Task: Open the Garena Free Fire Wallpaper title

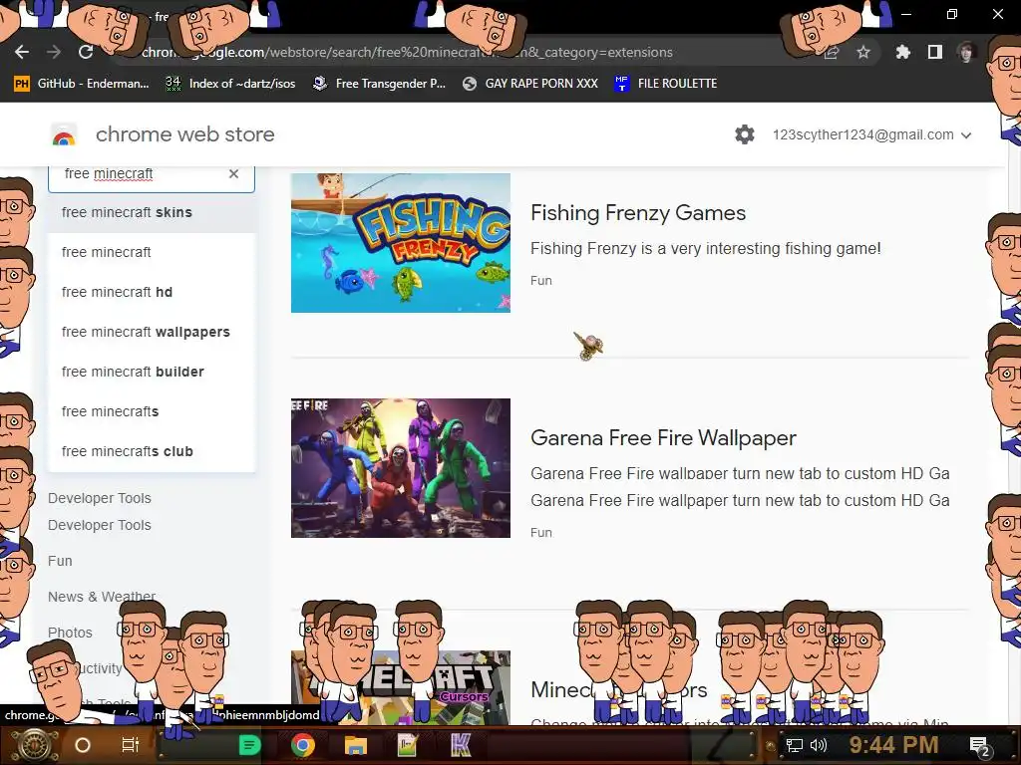Action: (x=663, y=438)
